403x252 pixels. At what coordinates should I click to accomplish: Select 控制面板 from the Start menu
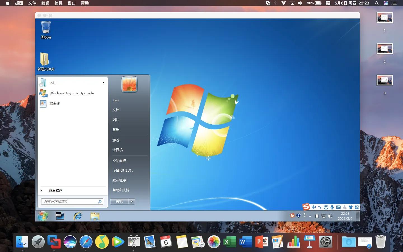pos(119,160)
